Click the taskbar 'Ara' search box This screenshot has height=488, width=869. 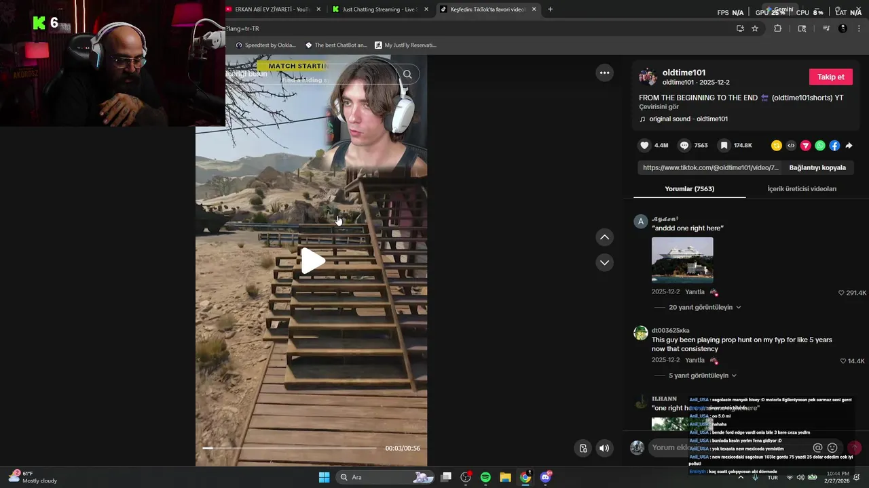click(386, 477)
